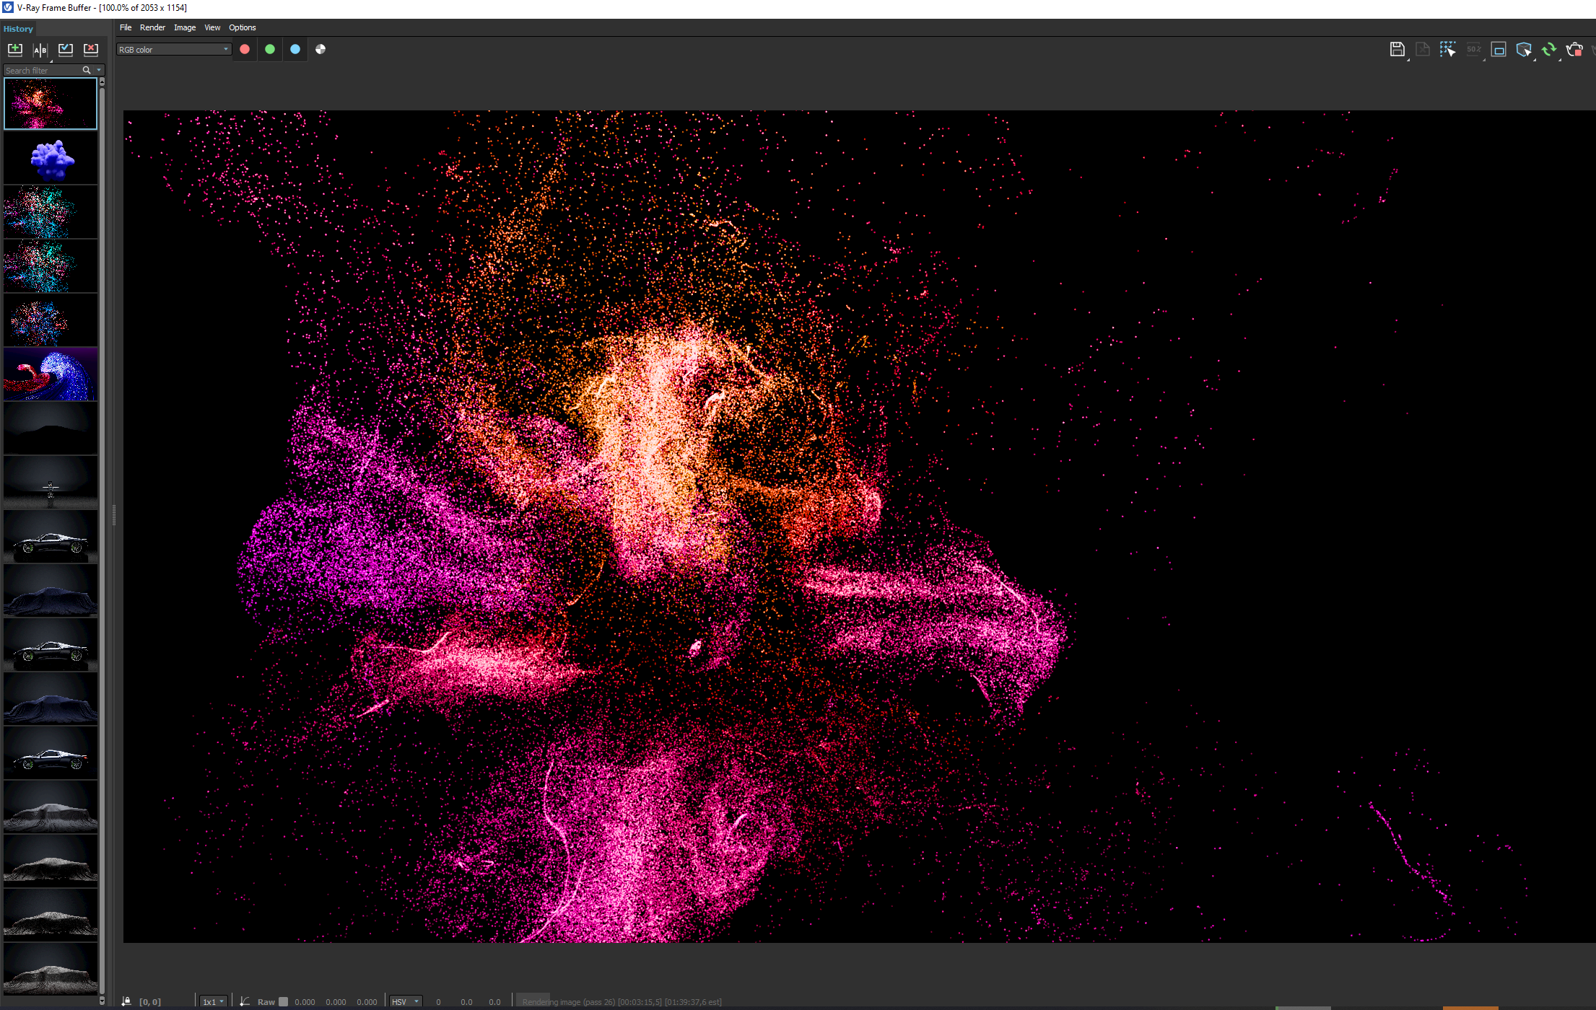Open the RGB color channel dropdown
The image size is (1596, 1010).
click(173, 49)
